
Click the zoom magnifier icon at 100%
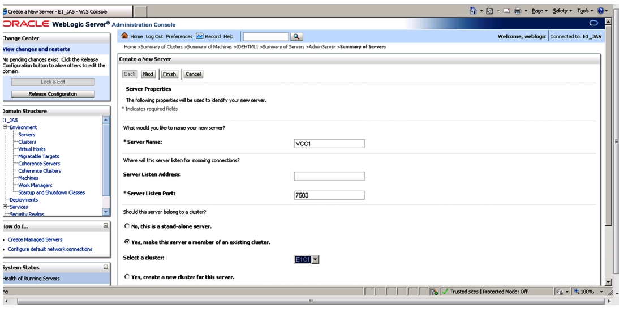click(577, 292)
